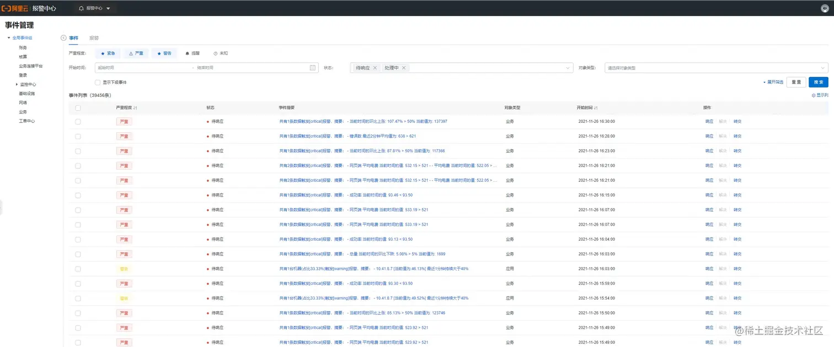The image size is (834, 347).
Task: Toggle the 严重 severity filter chip
Action: 136,53
